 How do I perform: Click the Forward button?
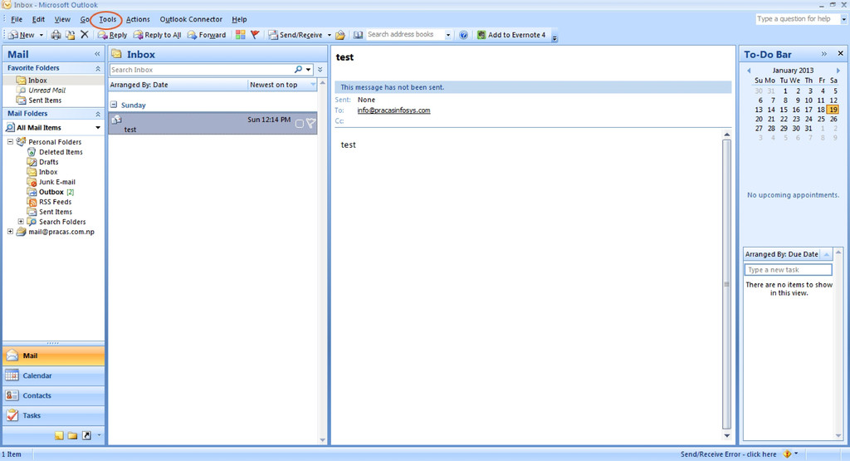click(x=207, y=35)
